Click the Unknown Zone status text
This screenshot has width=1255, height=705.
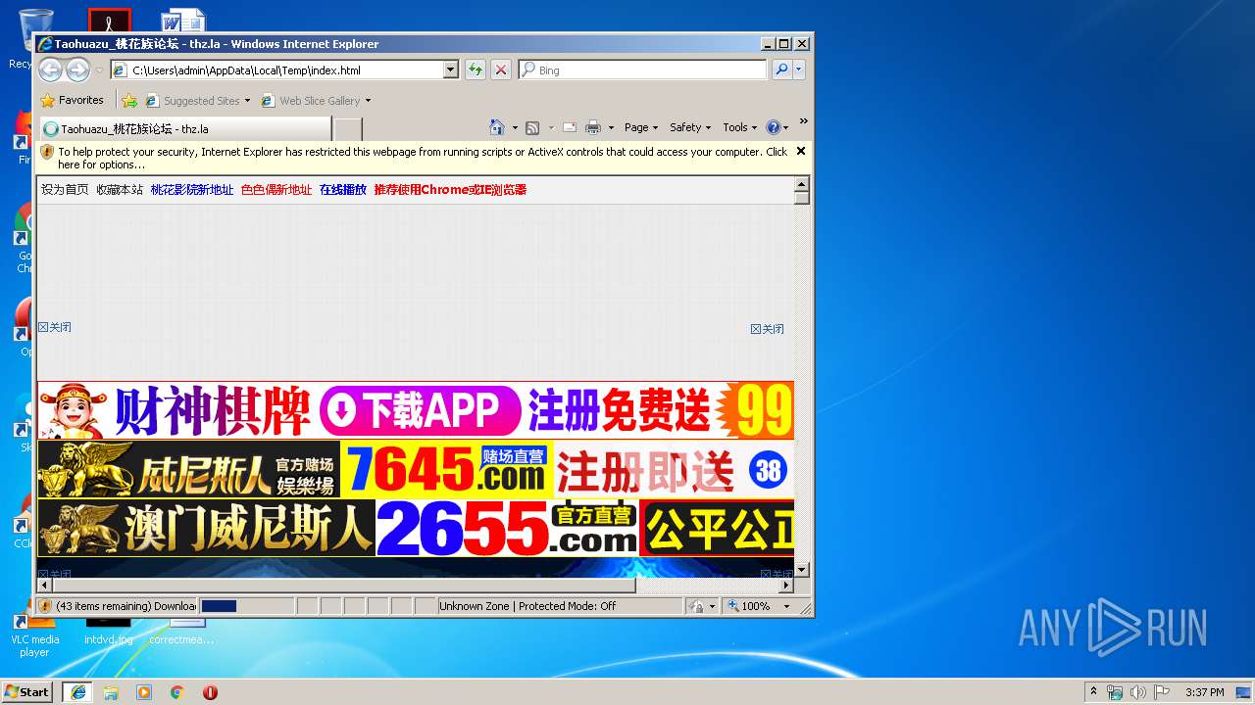[x=527, y=606]
